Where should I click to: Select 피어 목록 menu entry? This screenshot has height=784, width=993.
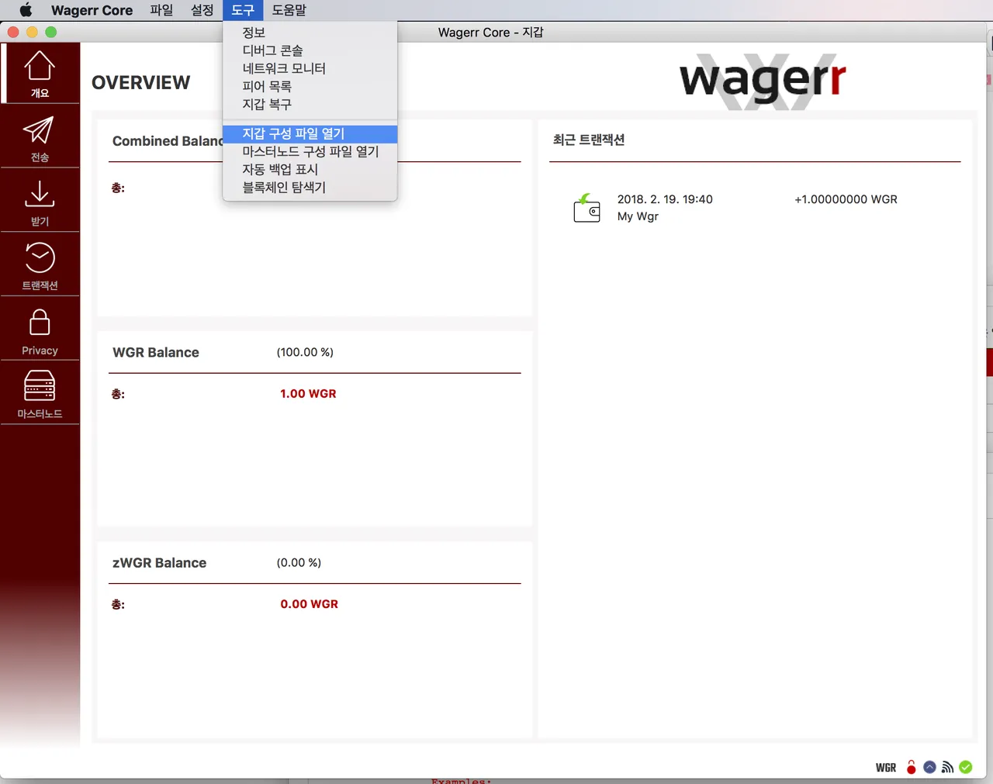tap(310, 86)
